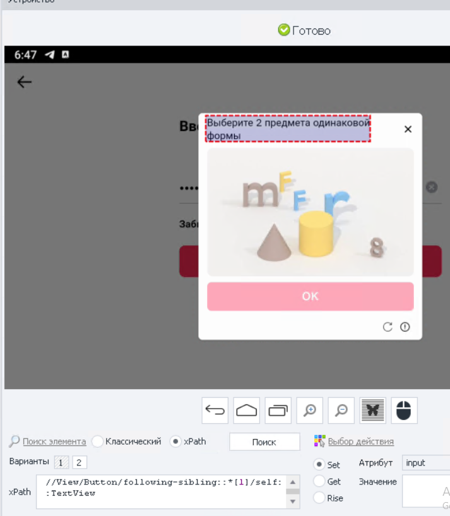Viewport: 450px width, 516px height.
Task: Click the Готово status text
Action: [311, 30]
